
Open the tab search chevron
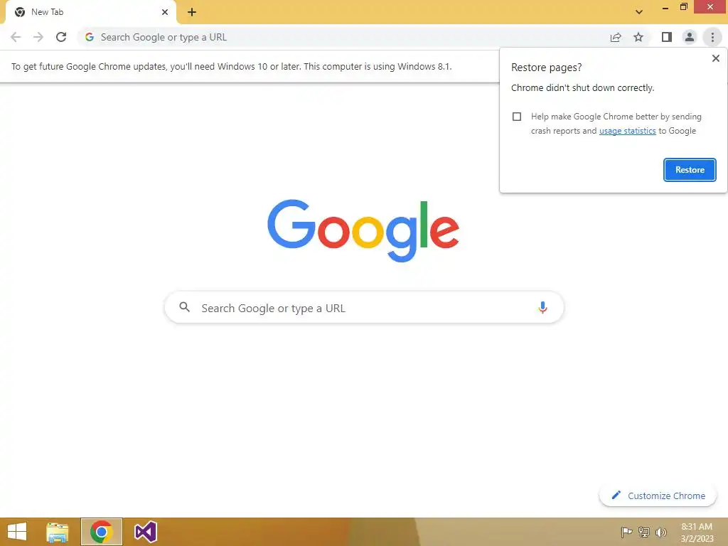639,12
